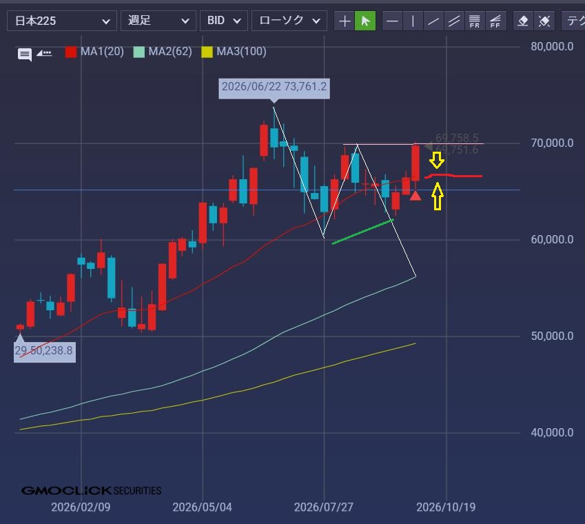Screen dimensions: 585x524
Task: Click the 2026/05/04 date axis label
Action: pos(202,507)
